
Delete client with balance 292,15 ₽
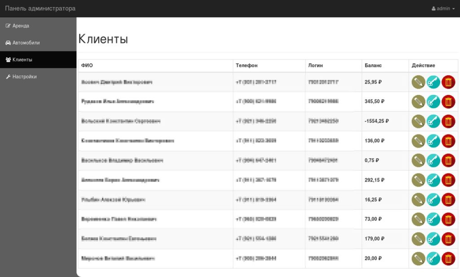pyautogui.click(x=448, y=180)
